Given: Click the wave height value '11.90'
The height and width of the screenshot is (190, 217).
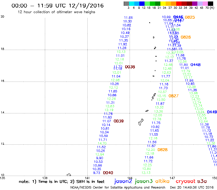Looking at the screenshot, I should 184,65.
